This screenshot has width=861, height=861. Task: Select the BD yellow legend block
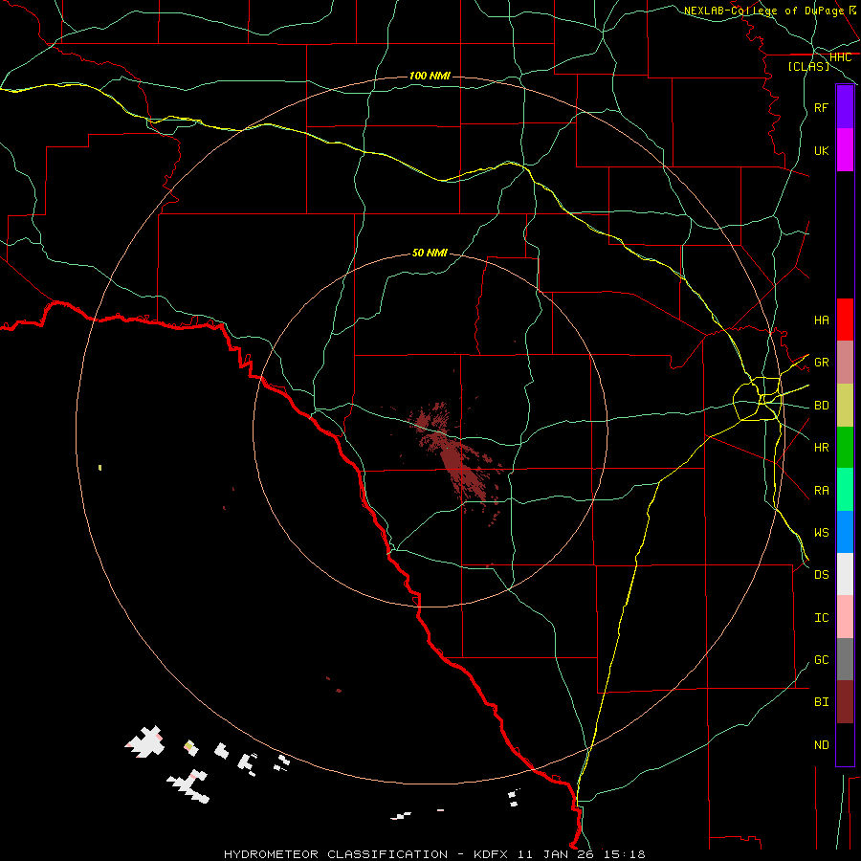(x=845, y=406)
